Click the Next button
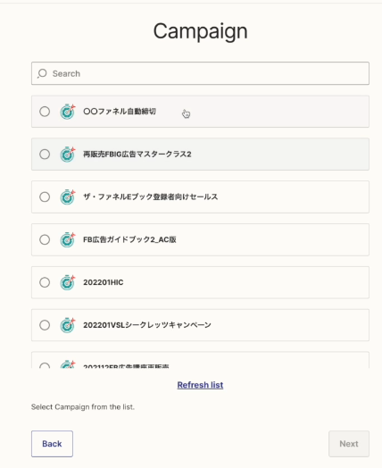 pyautogui.click(x=349, y=444)
